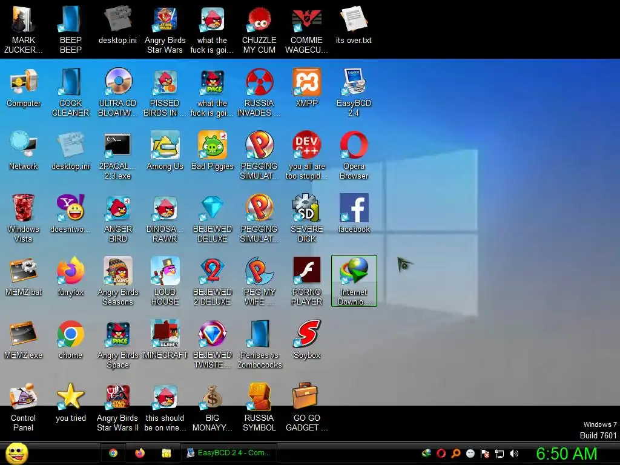Open the file explorer taskbar icon

coord(166,453)
